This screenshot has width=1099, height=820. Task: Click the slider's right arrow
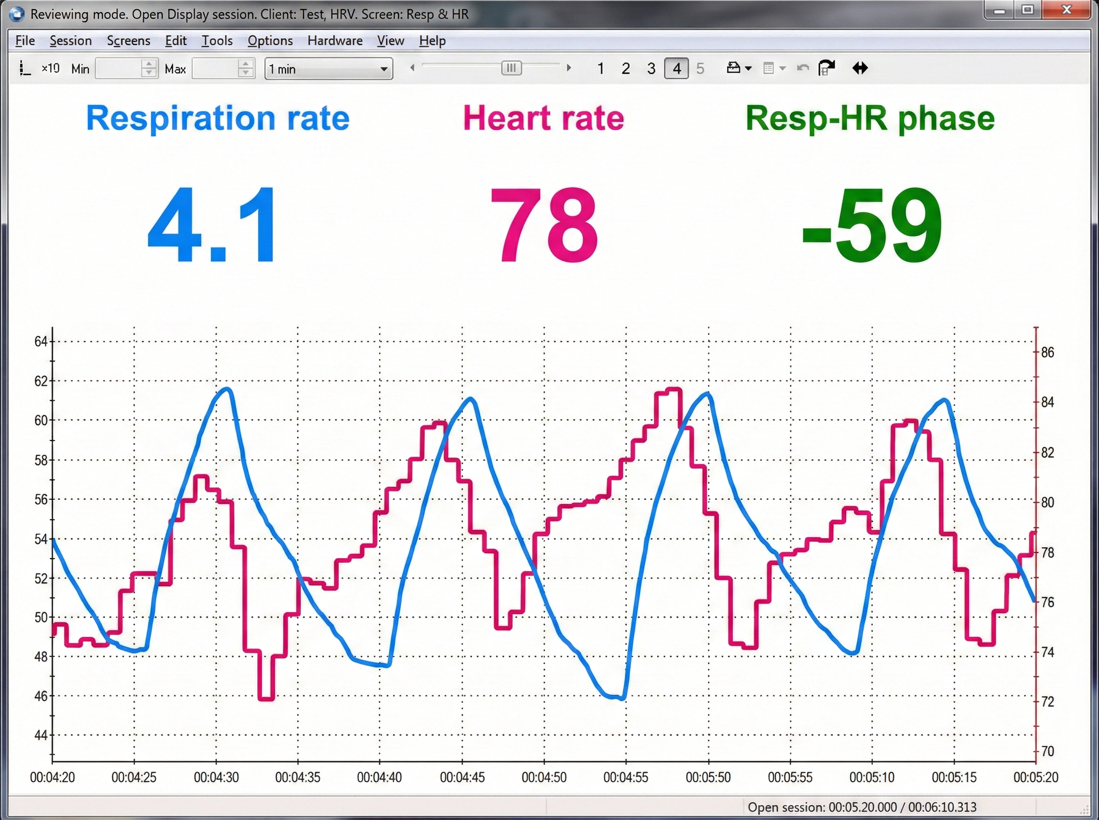pos(569,68)
